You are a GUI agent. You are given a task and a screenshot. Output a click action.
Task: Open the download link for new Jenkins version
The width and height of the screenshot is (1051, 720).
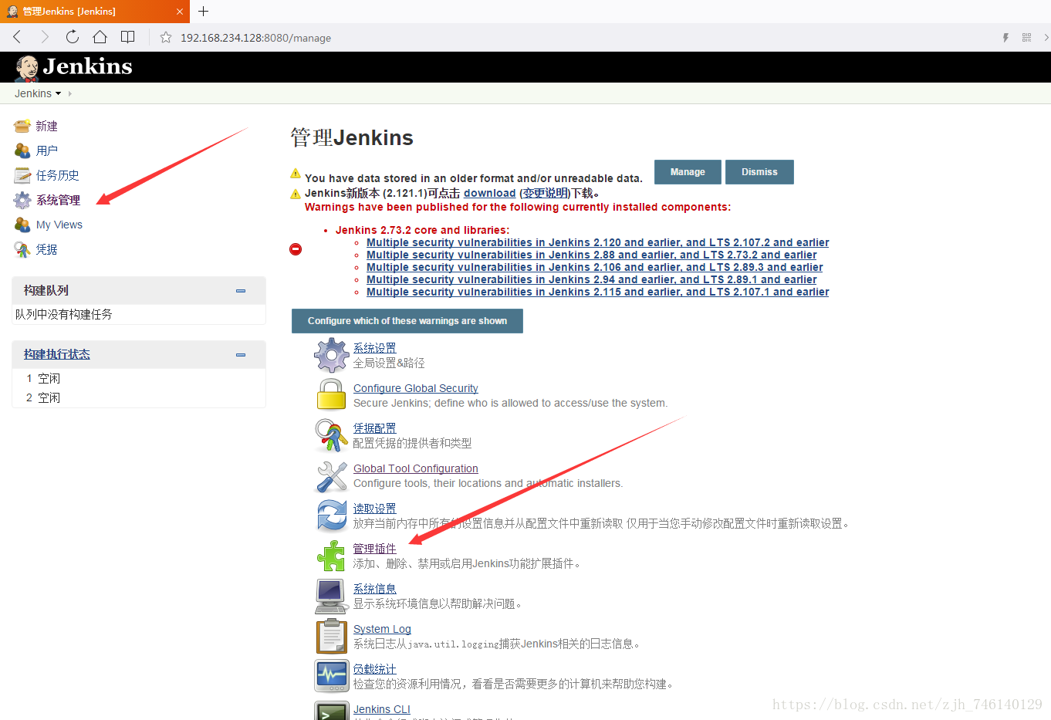click(489, 193)
